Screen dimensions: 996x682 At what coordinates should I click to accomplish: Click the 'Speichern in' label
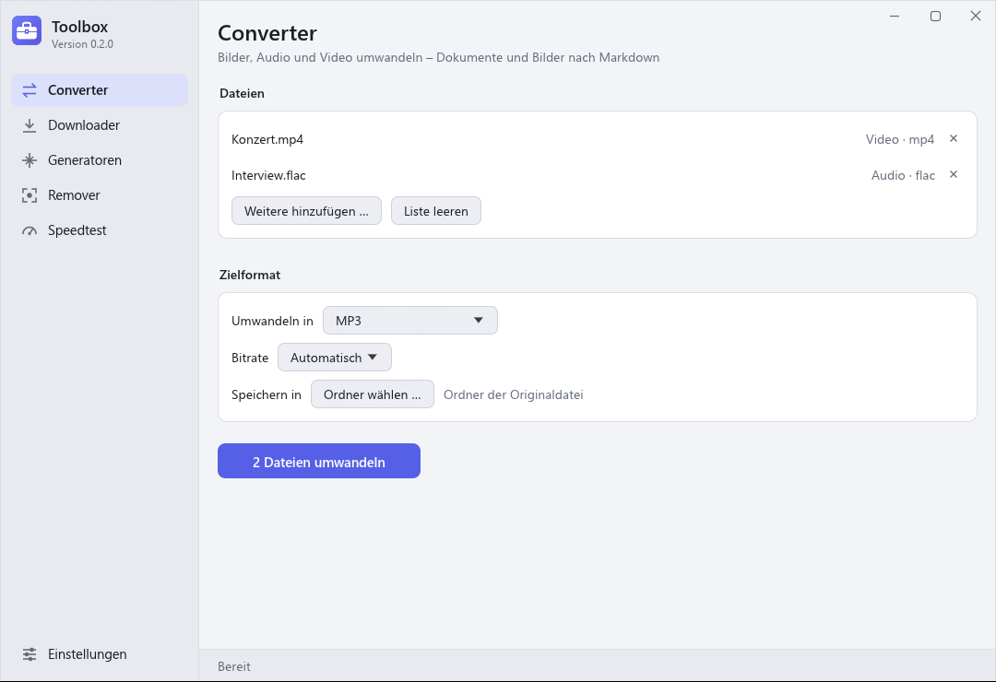(267, 394)
